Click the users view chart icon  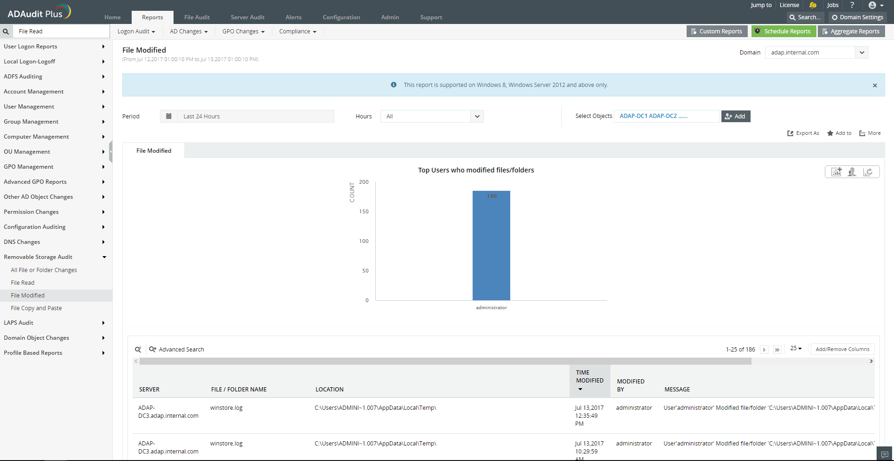pos(852,172)
